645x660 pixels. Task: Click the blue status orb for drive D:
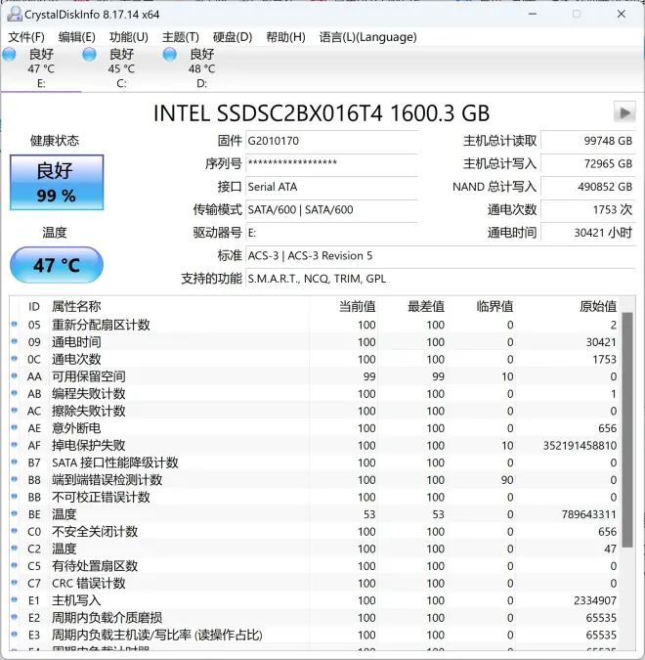pyautogui.click(x=170, y=55)
